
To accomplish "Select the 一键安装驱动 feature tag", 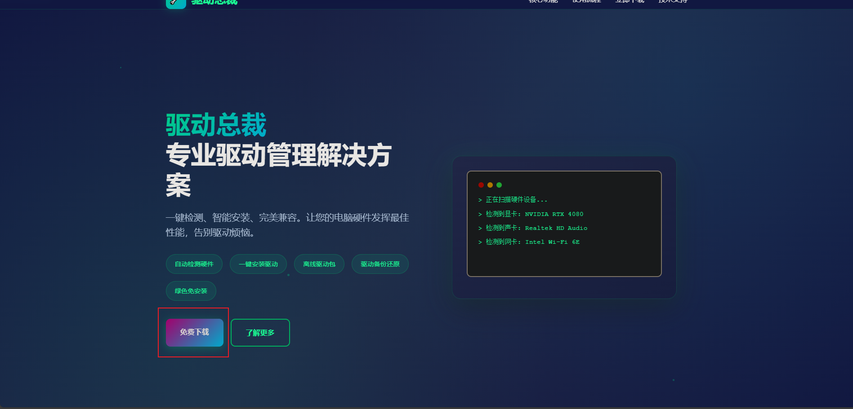I will (x=258, y=264).
